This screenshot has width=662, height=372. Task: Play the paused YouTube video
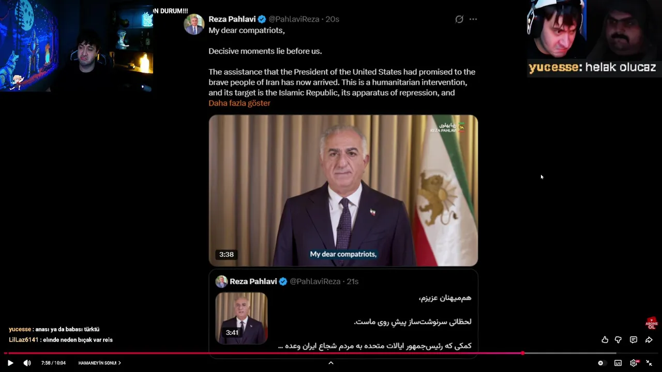(x=10, y=363)
